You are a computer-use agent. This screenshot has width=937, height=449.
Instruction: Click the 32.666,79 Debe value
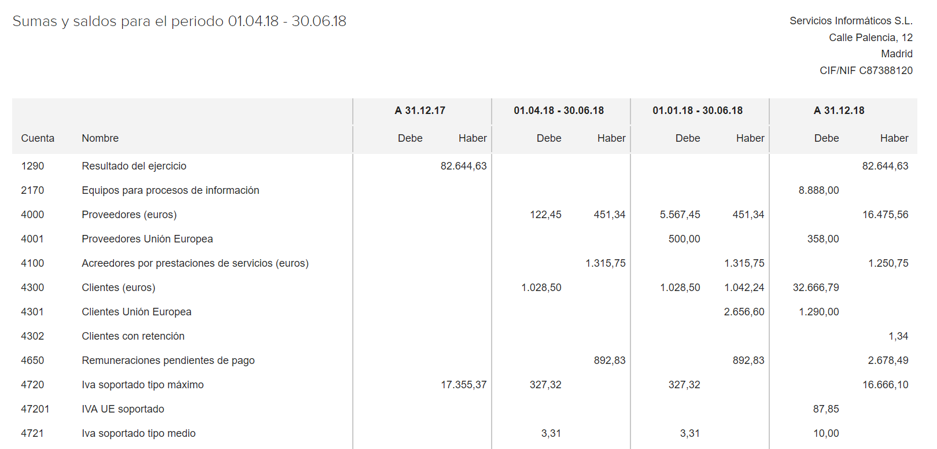tap(816, 288)
